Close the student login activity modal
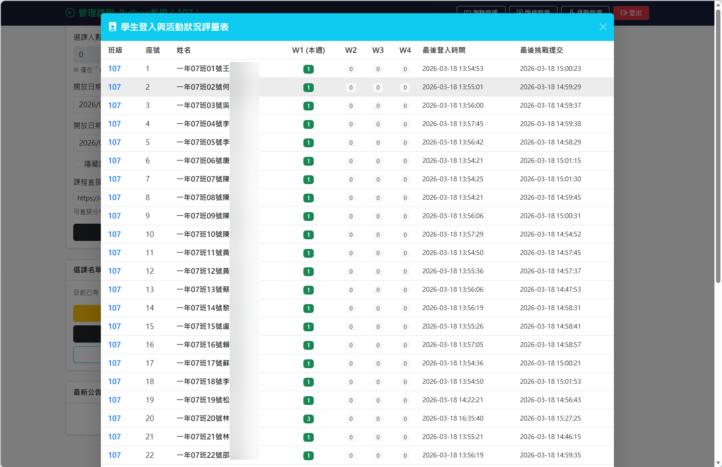 pos(603,27)
